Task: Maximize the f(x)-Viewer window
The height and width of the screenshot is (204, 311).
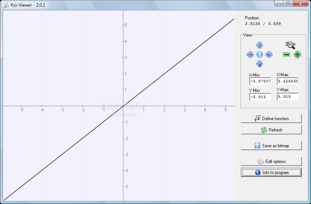Action: (288, 4)
